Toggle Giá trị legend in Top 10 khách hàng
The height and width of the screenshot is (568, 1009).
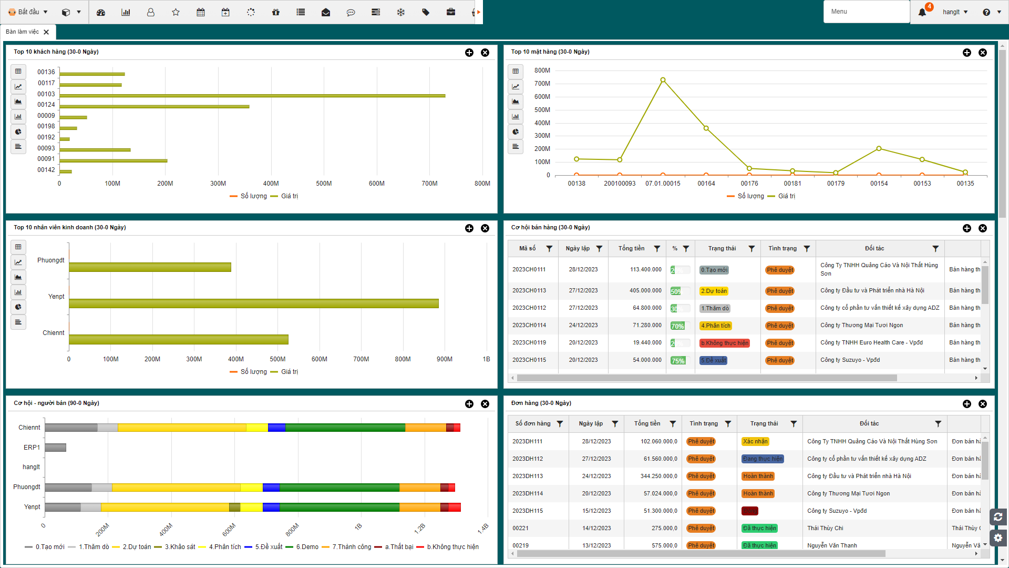[284, 196]
